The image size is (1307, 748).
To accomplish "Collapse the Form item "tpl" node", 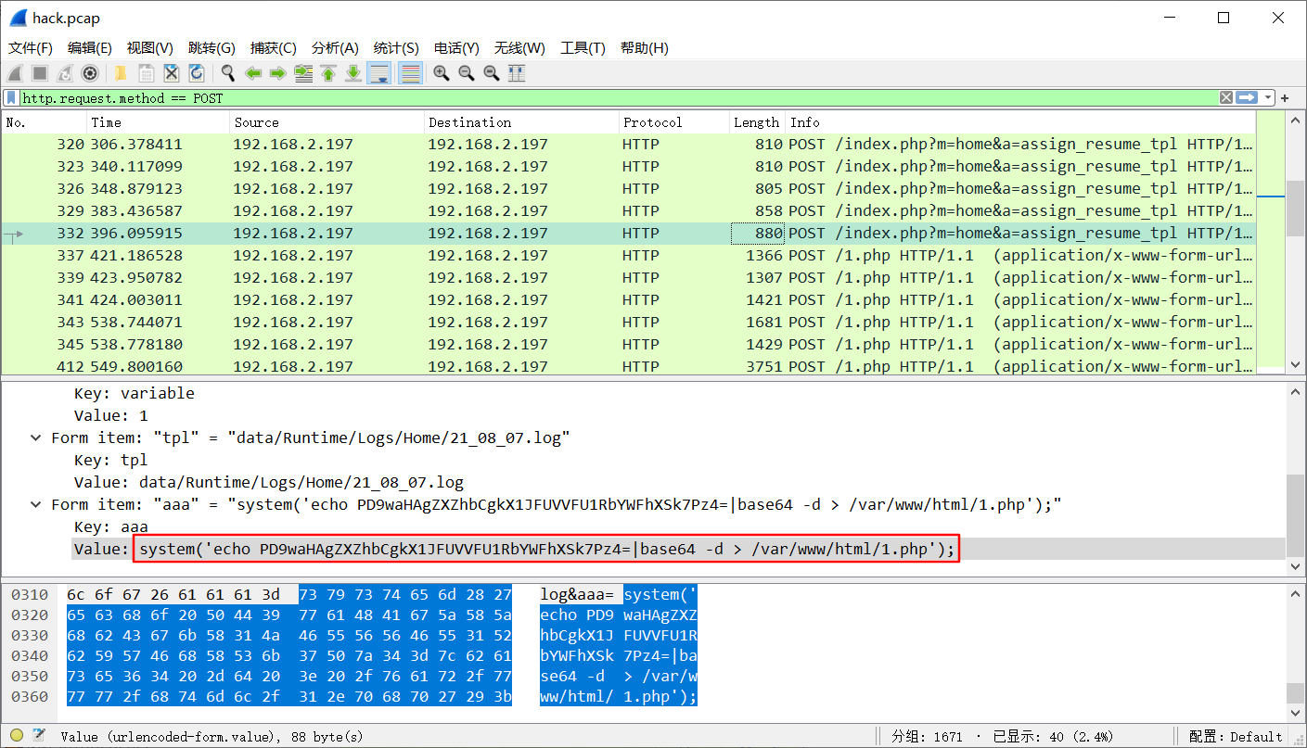I will pyautogui.click(x=35, y=437).
